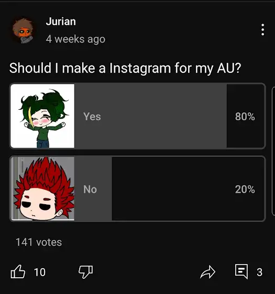This screenshot has width=275, height=294.
Task: Tap the comment count number 3
Action: [259, 272]
